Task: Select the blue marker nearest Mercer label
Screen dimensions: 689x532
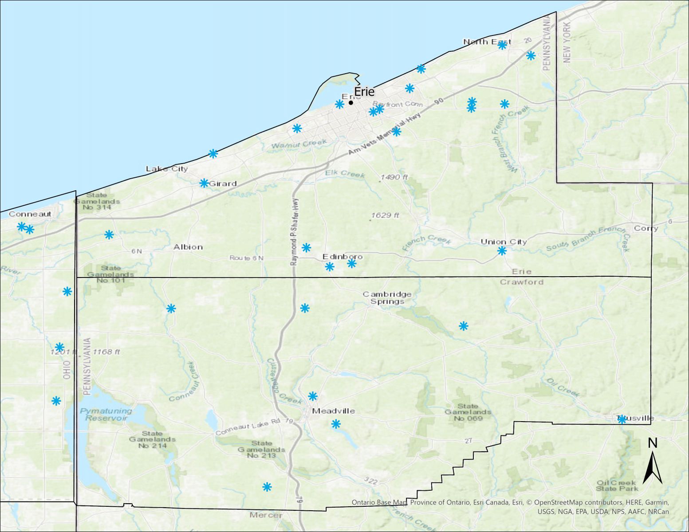Action: point(267,487)
